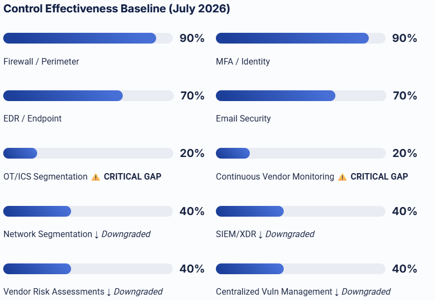Image resolution: width=435 pixels, height=300 pixels.
Task: Click the 20% value for OT/ICS Segmentation
Action: click(x=192, y=153)
